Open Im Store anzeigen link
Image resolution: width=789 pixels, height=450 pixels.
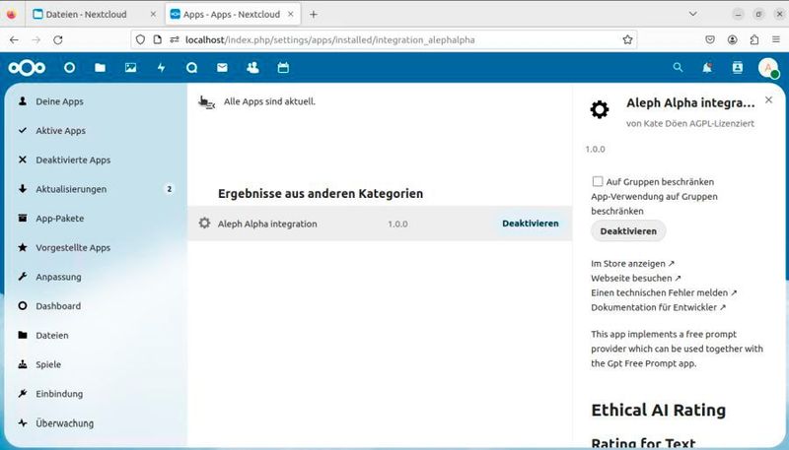click(632, 263)
